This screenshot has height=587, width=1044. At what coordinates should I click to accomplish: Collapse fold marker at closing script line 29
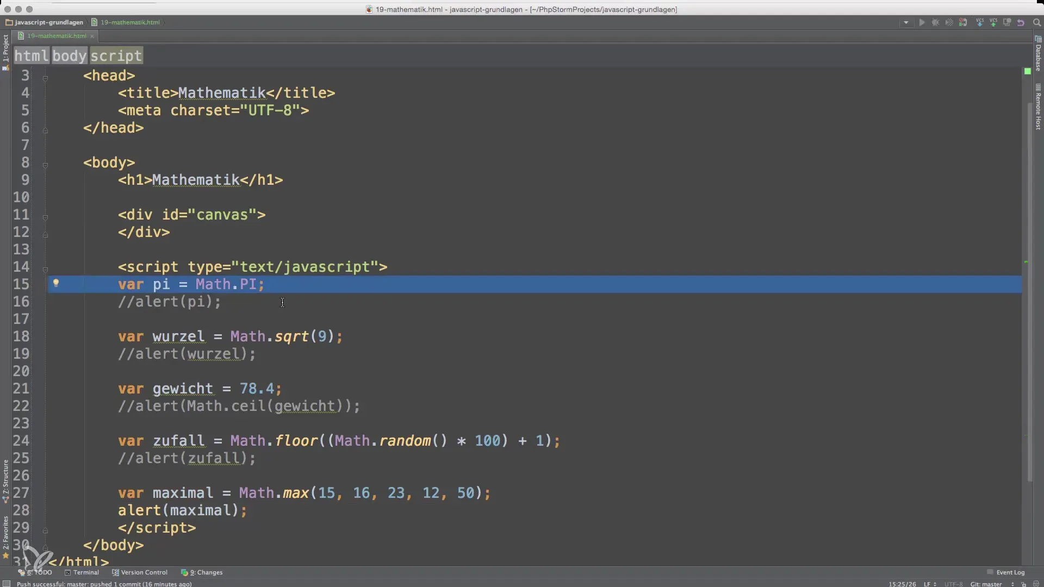pos(45,530)
